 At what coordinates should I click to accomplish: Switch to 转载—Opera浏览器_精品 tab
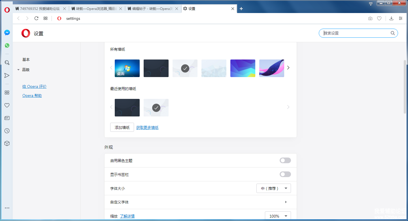coord(97,8)
